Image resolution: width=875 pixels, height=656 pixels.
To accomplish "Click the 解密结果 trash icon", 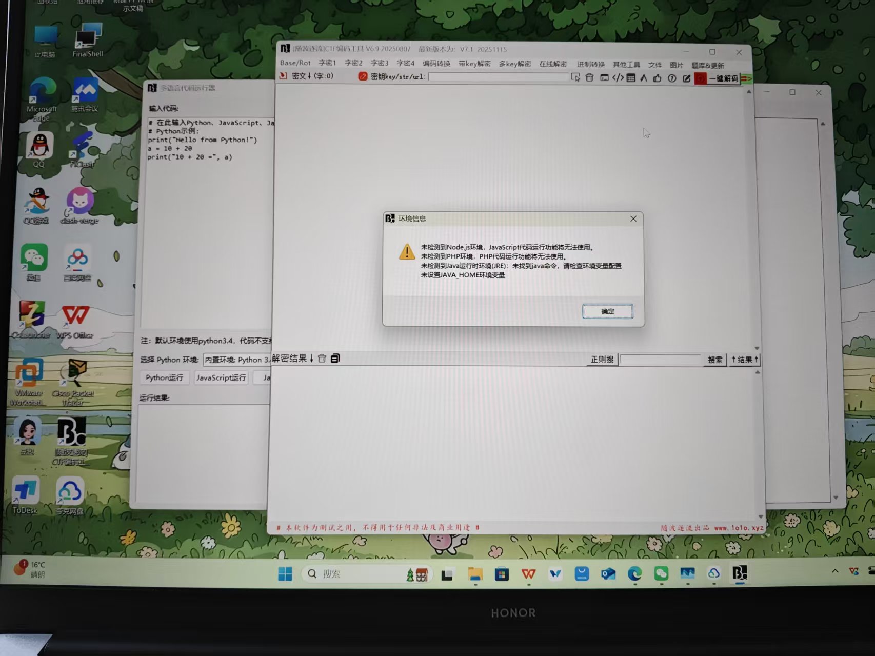I will 322,358.
